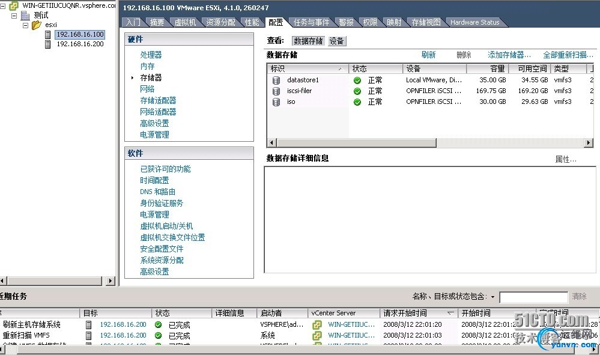Click the green status icon for datastore1

357,80
